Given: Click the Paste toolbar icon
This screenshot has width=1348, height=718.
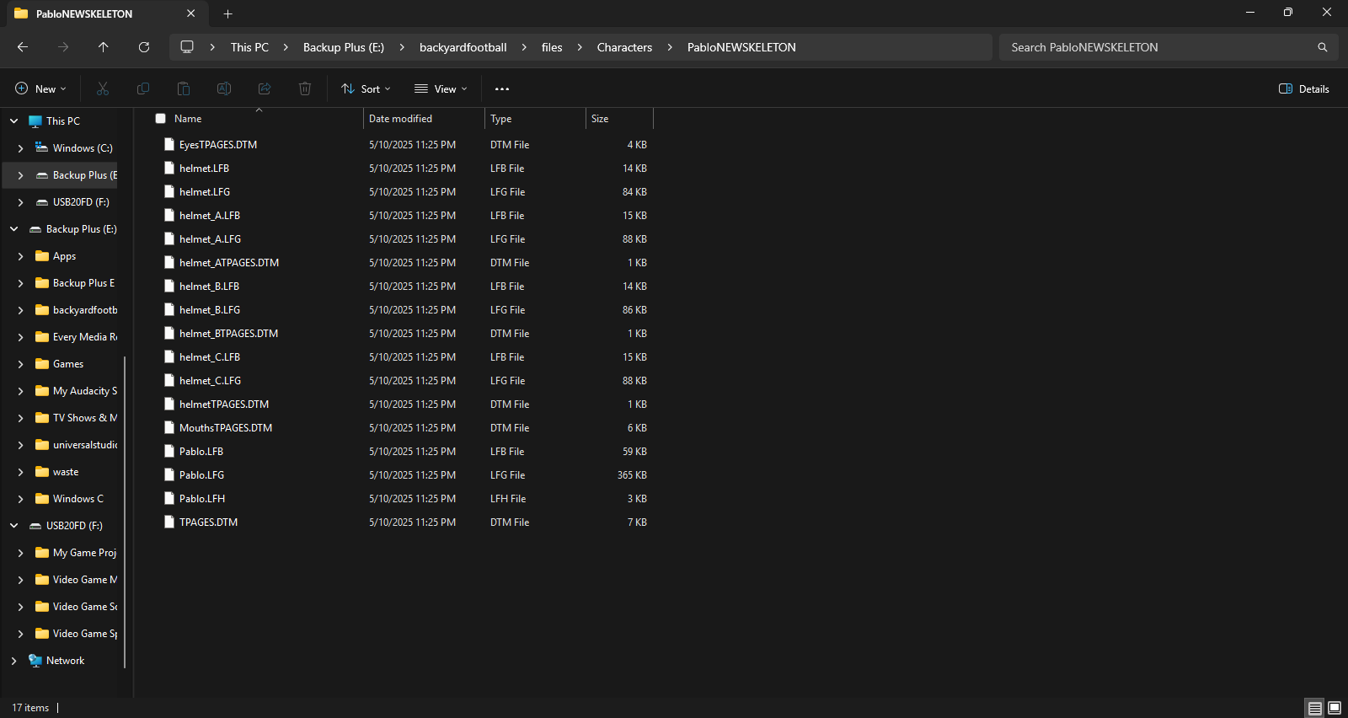Looking at the screenshot, I should pyautogui.click(x=184, y=88).
